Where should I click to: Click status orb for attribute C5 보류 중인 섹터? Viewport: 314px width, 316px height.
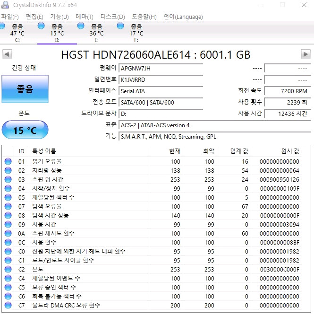(8, 287)
